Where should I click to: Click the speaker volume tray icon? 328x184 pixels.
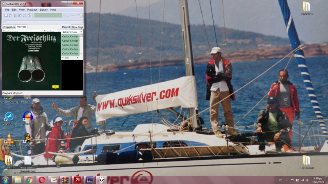tap(307, 180)
